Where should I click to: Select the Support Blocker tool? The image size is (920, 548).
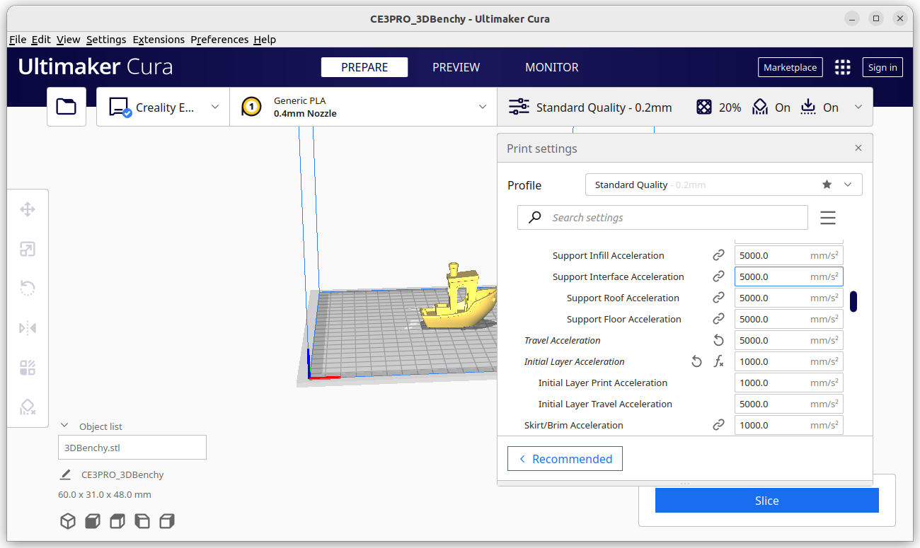28,407
